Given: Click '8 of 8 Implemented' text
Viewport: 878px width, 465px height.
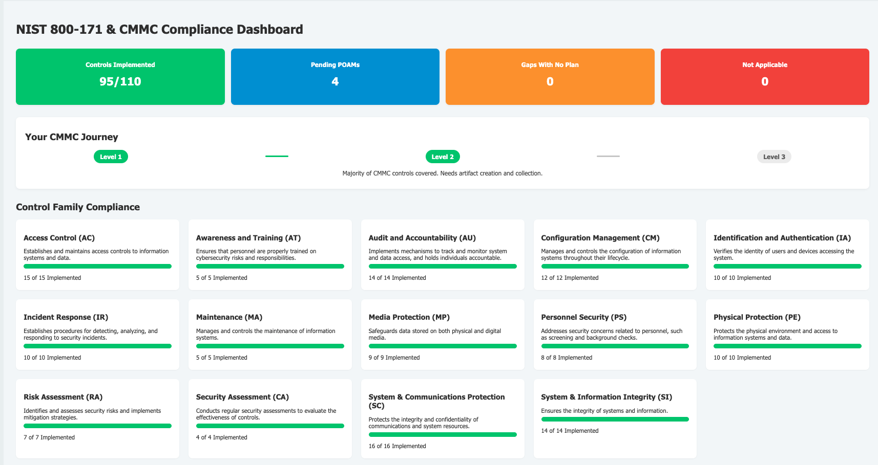Looking at the screenshot, I should [567, 358].
